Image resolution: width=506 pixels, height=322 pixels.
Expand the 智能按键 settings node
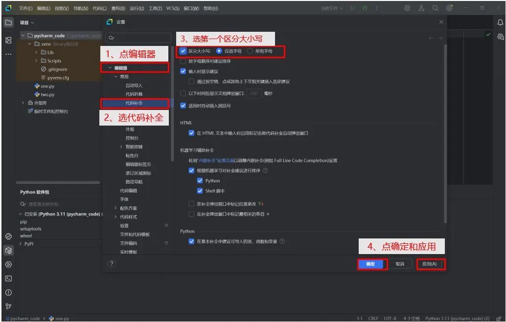point(121,147)
